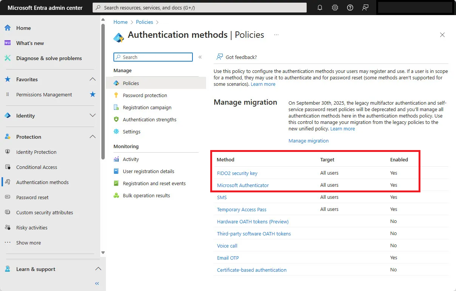Image resolution: width=456 pixels, height=291 pixels.
Task: Select What's new in the navigation pane
Action: click(x=30, y=43)
